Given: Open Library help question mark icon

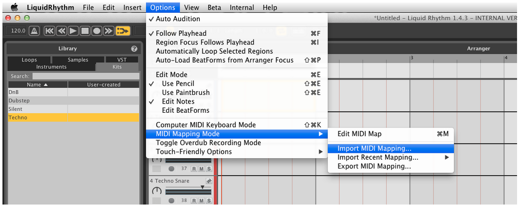Looking at the screenshot, I should (134, 49).
